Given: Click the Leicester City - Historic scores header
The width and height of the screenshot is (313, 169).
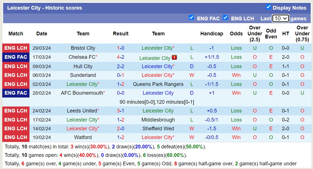Looking at the screenshot, I should (x=45, y=8).
